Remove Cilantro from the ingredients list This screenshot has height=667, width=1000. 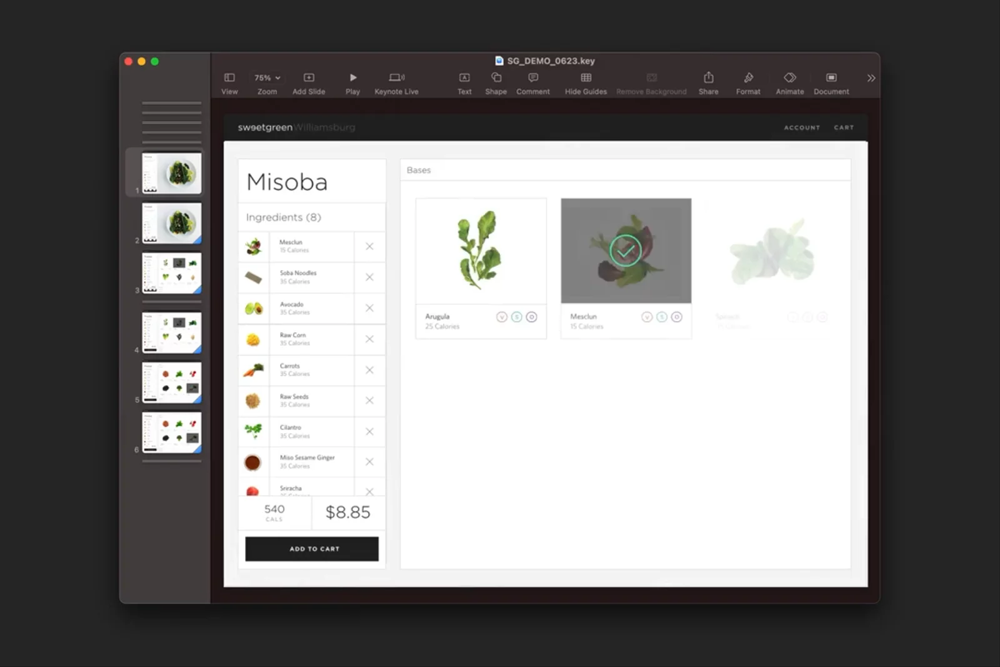click(369, 432)
